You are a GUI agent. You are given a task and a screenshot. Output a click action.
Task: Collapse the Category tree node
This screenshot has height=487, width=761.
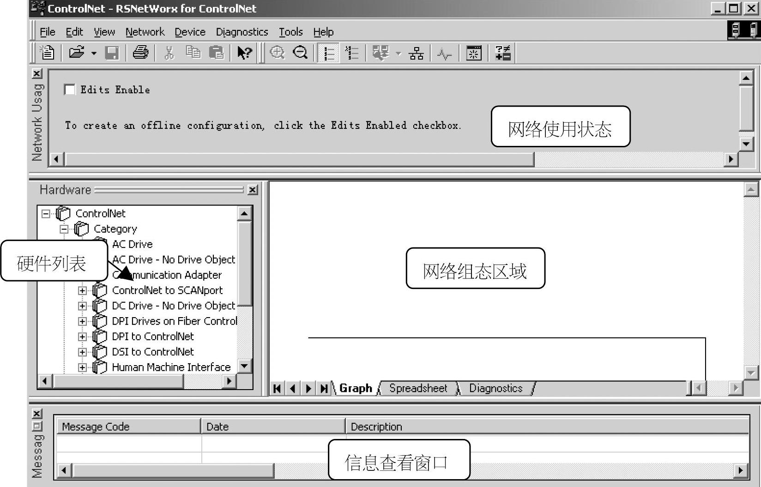point(64,229)
